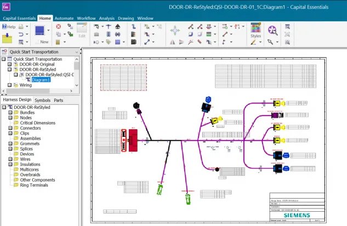Viewport: 347px width, 226px height.
Task: Switch to the Parts panel tab
Action: click(x=59, y=100)
